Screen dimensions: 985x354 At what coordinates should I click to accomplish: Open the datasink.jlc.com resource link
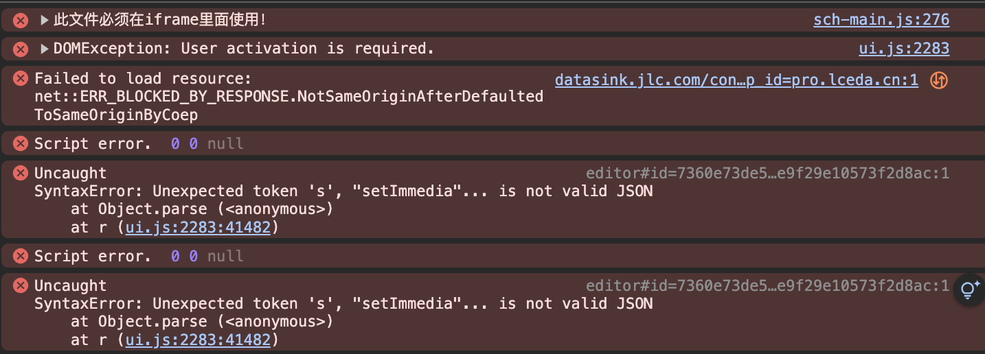[736, 80]
